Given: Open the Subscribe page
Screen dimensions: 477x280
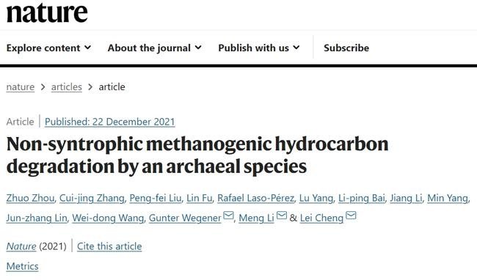Looking at the screenshot, I should 346,48.
